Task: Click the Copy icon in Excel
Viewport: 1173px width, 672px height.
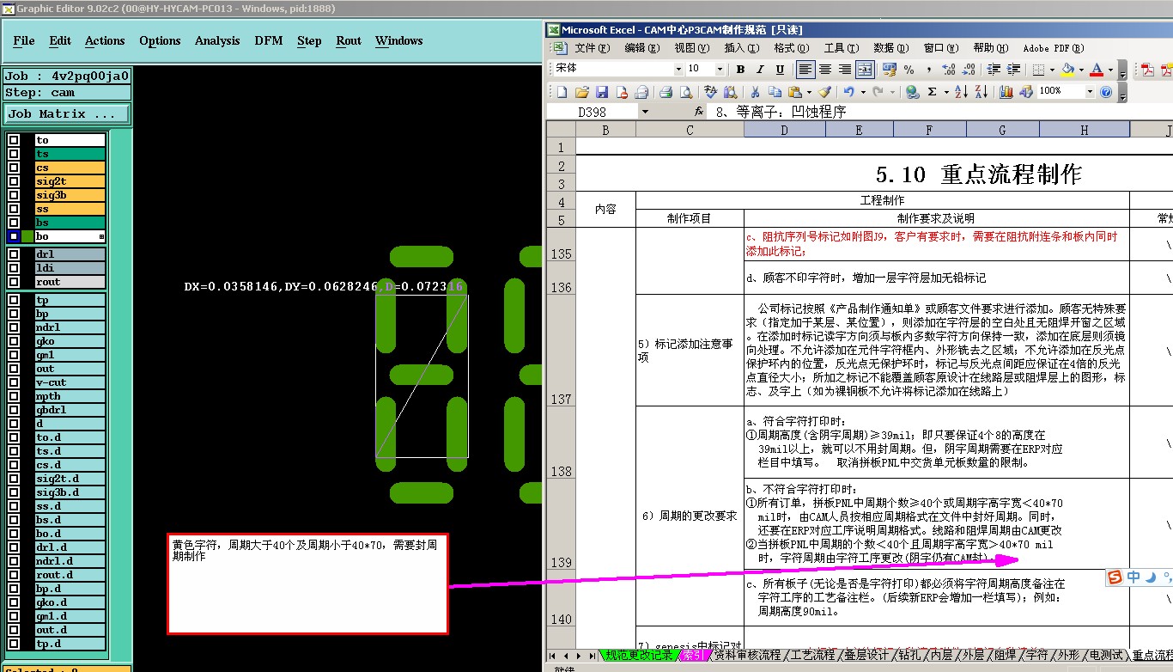Action: click(x=775, y=92)
